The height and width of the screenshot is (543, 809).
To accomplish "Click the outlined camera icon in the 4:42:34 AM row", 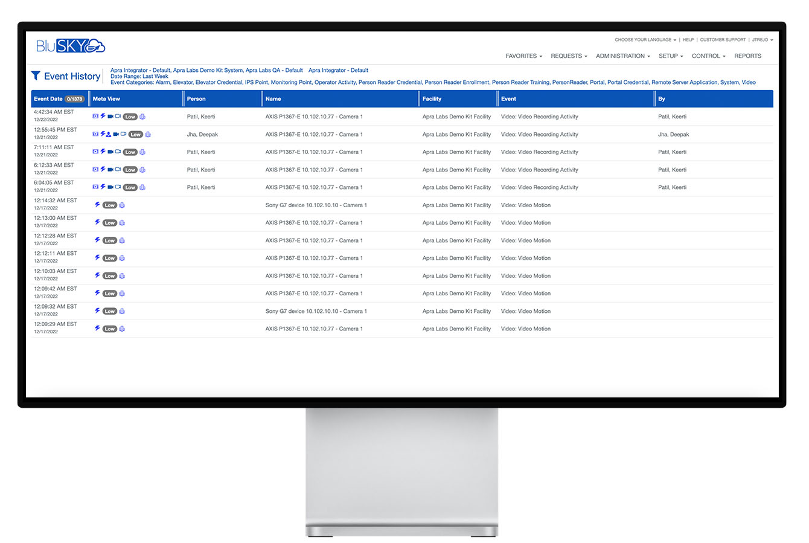I will (118, 116).
